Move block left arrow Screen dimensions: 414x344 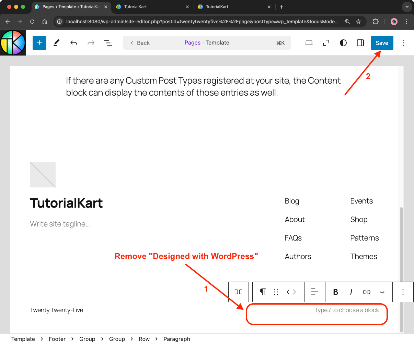tap(288, 292)
